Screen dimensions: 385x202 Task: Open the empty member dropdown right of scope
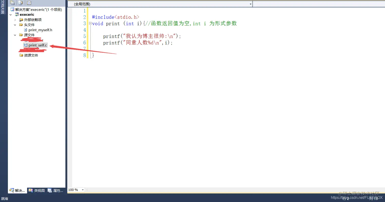tap(319, 4)
